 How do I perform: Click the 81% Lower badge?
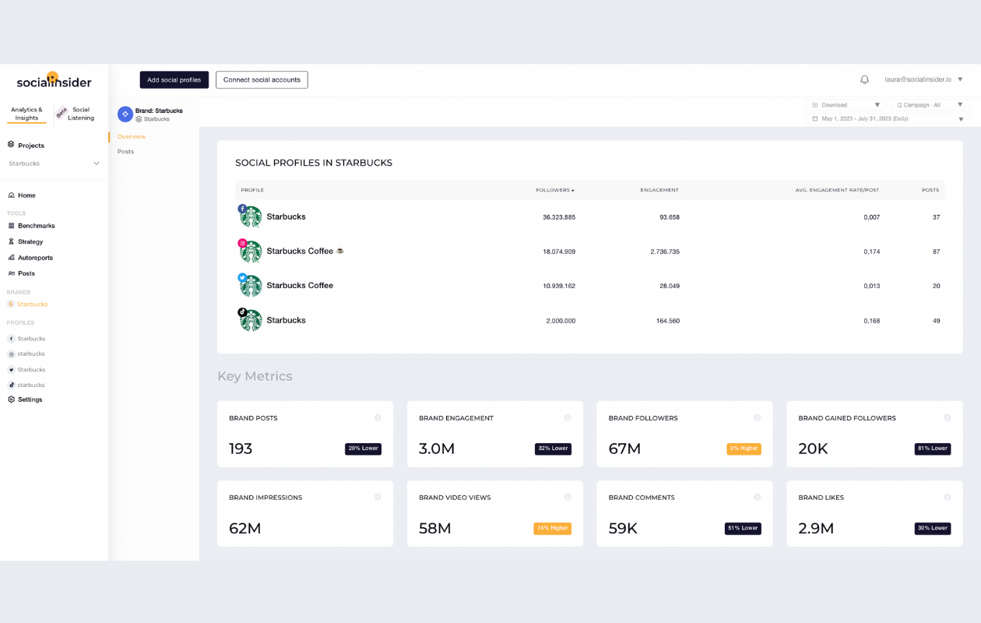click(933, 449)
